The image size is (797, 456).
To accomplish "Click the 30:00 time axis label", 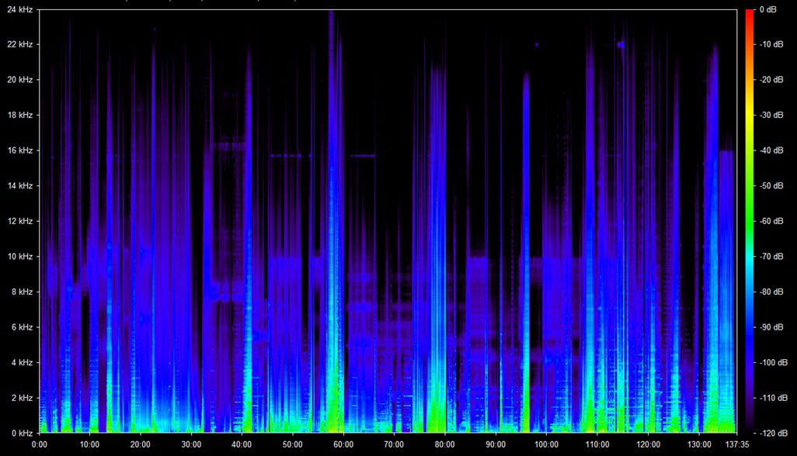I will (x=191, y=445).
